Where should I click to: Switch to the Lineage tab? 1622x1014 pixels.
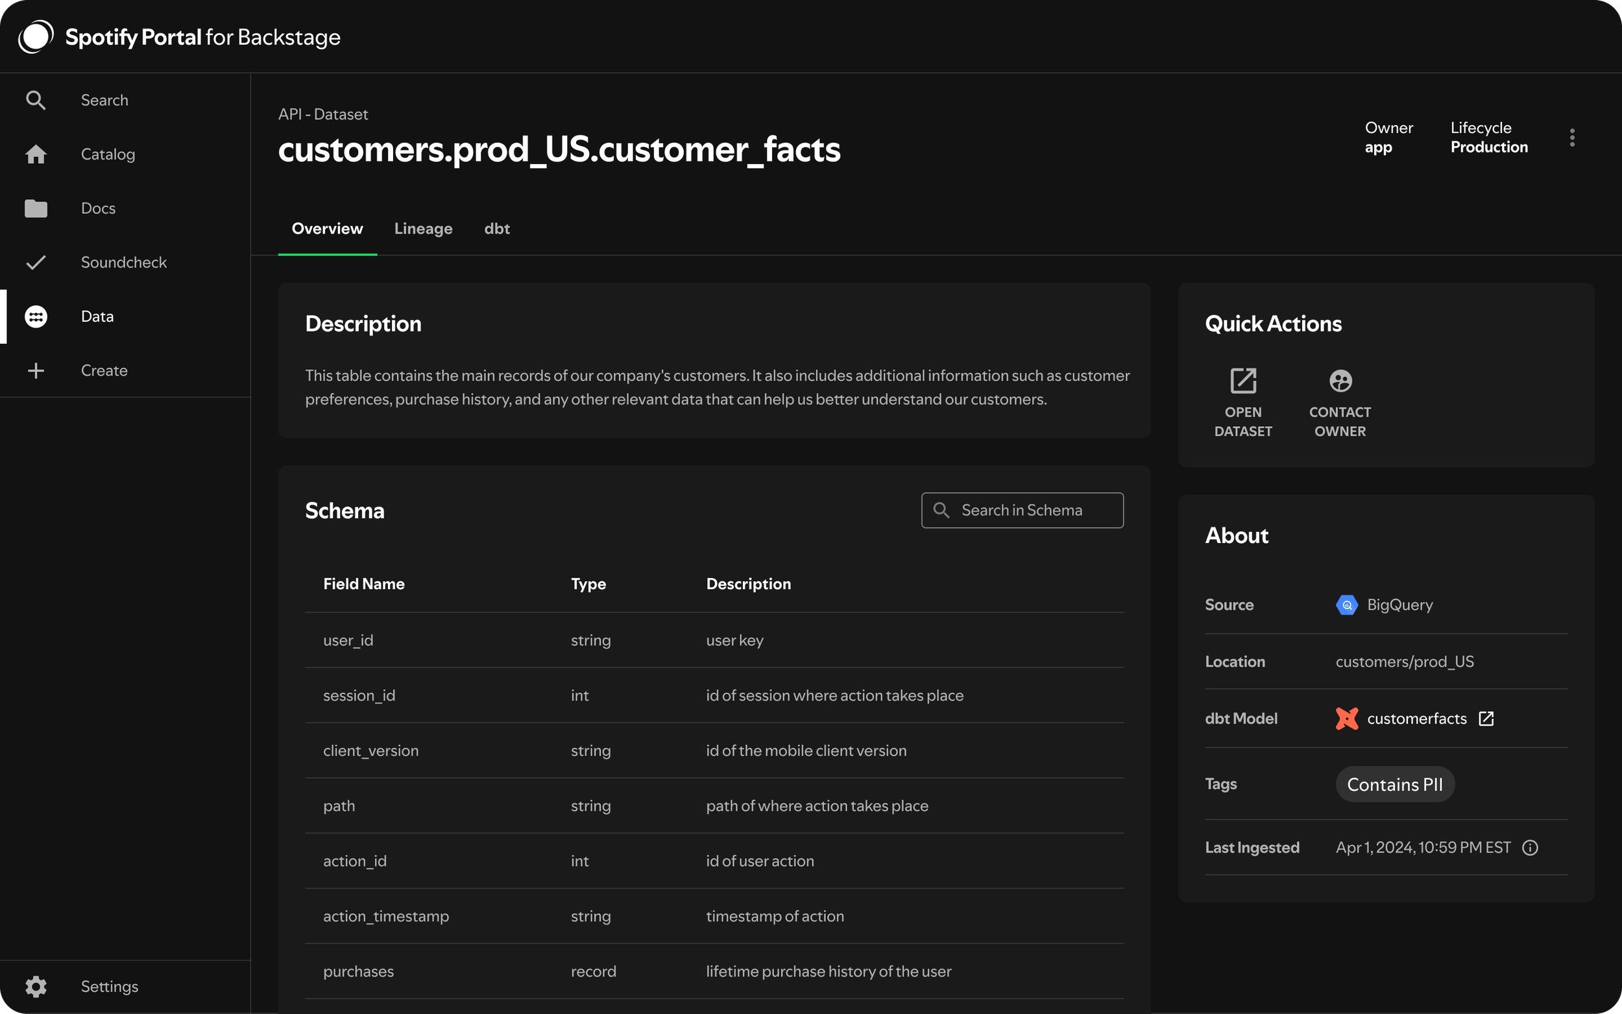423,229
